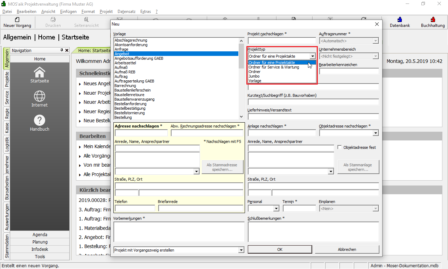Expand the Personal dropdown
Viewport: 448px width, 269px height.
coord(276,209)
